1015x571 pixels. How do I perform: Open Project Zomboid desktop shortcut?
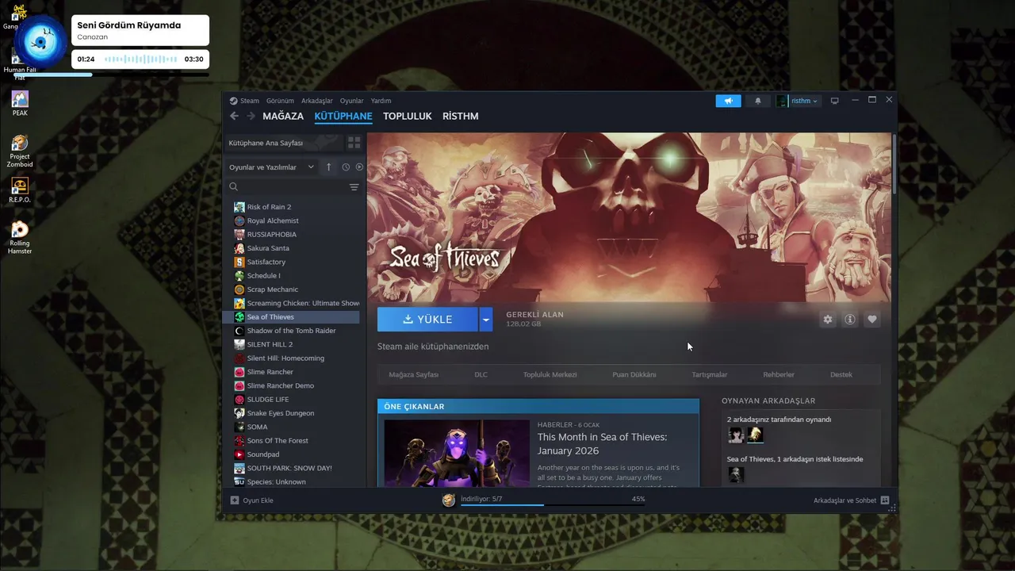pyautogui.click(x=20, y=151)
